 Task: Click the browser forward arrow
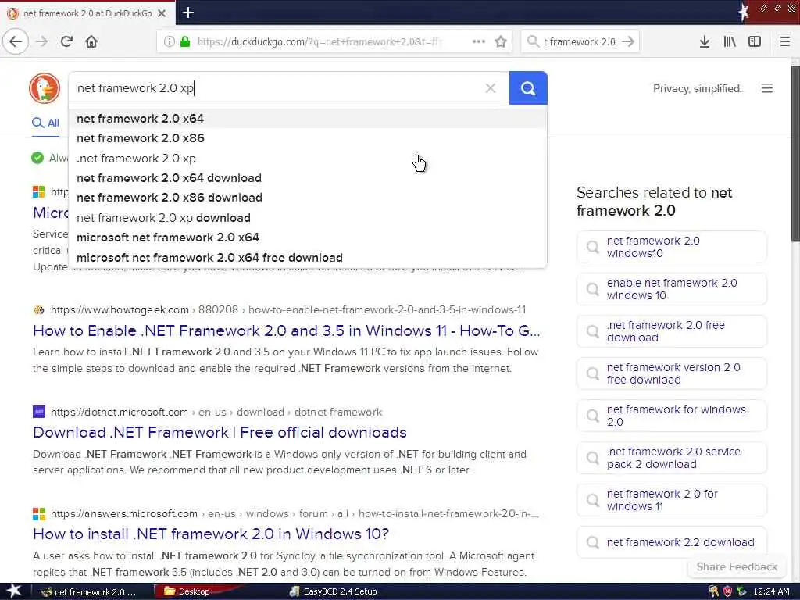point(42,41)
